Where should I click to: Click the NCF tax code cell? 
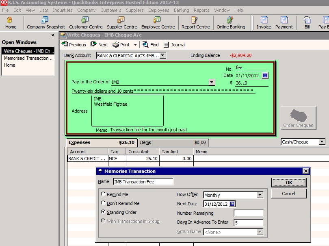pos(117,159)
